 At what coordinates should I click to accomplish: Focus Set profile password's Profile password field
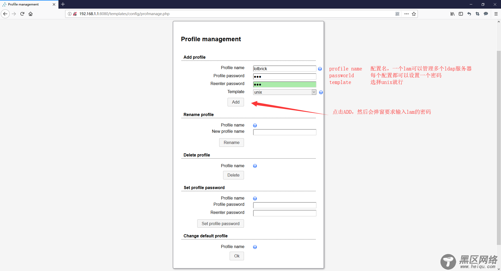click(x=285, y=205)
